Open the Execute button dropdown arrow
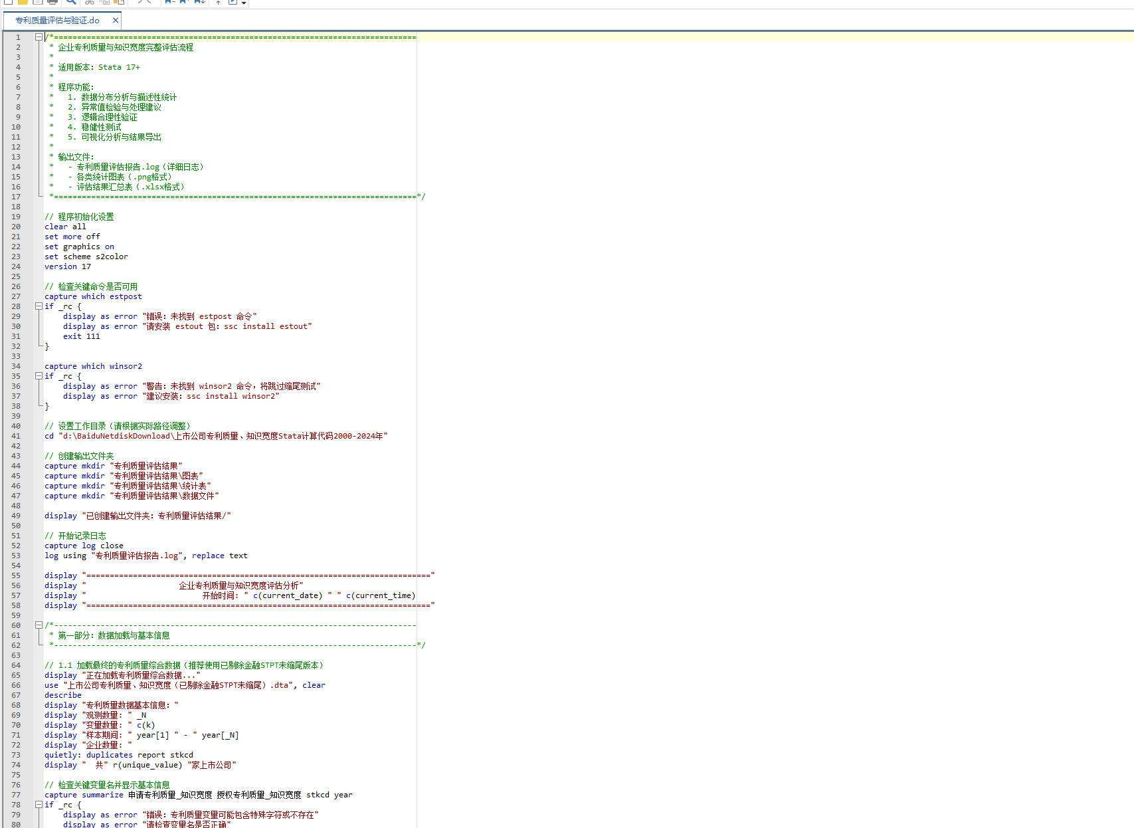Image resolution: width=1134 pixels, height=828 pixels. click(x=244, y=3)
